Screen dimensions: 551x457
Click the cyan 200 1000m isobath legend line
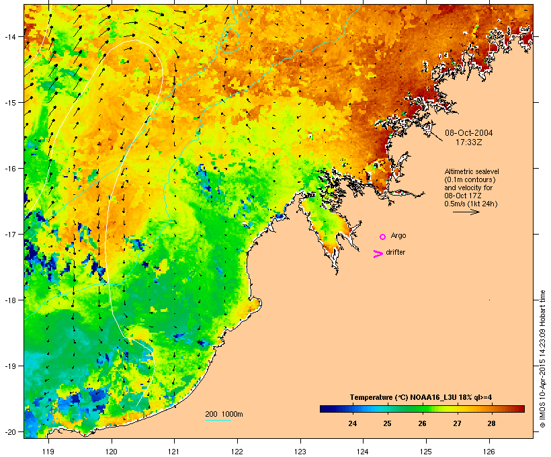(x=218, y=420)
